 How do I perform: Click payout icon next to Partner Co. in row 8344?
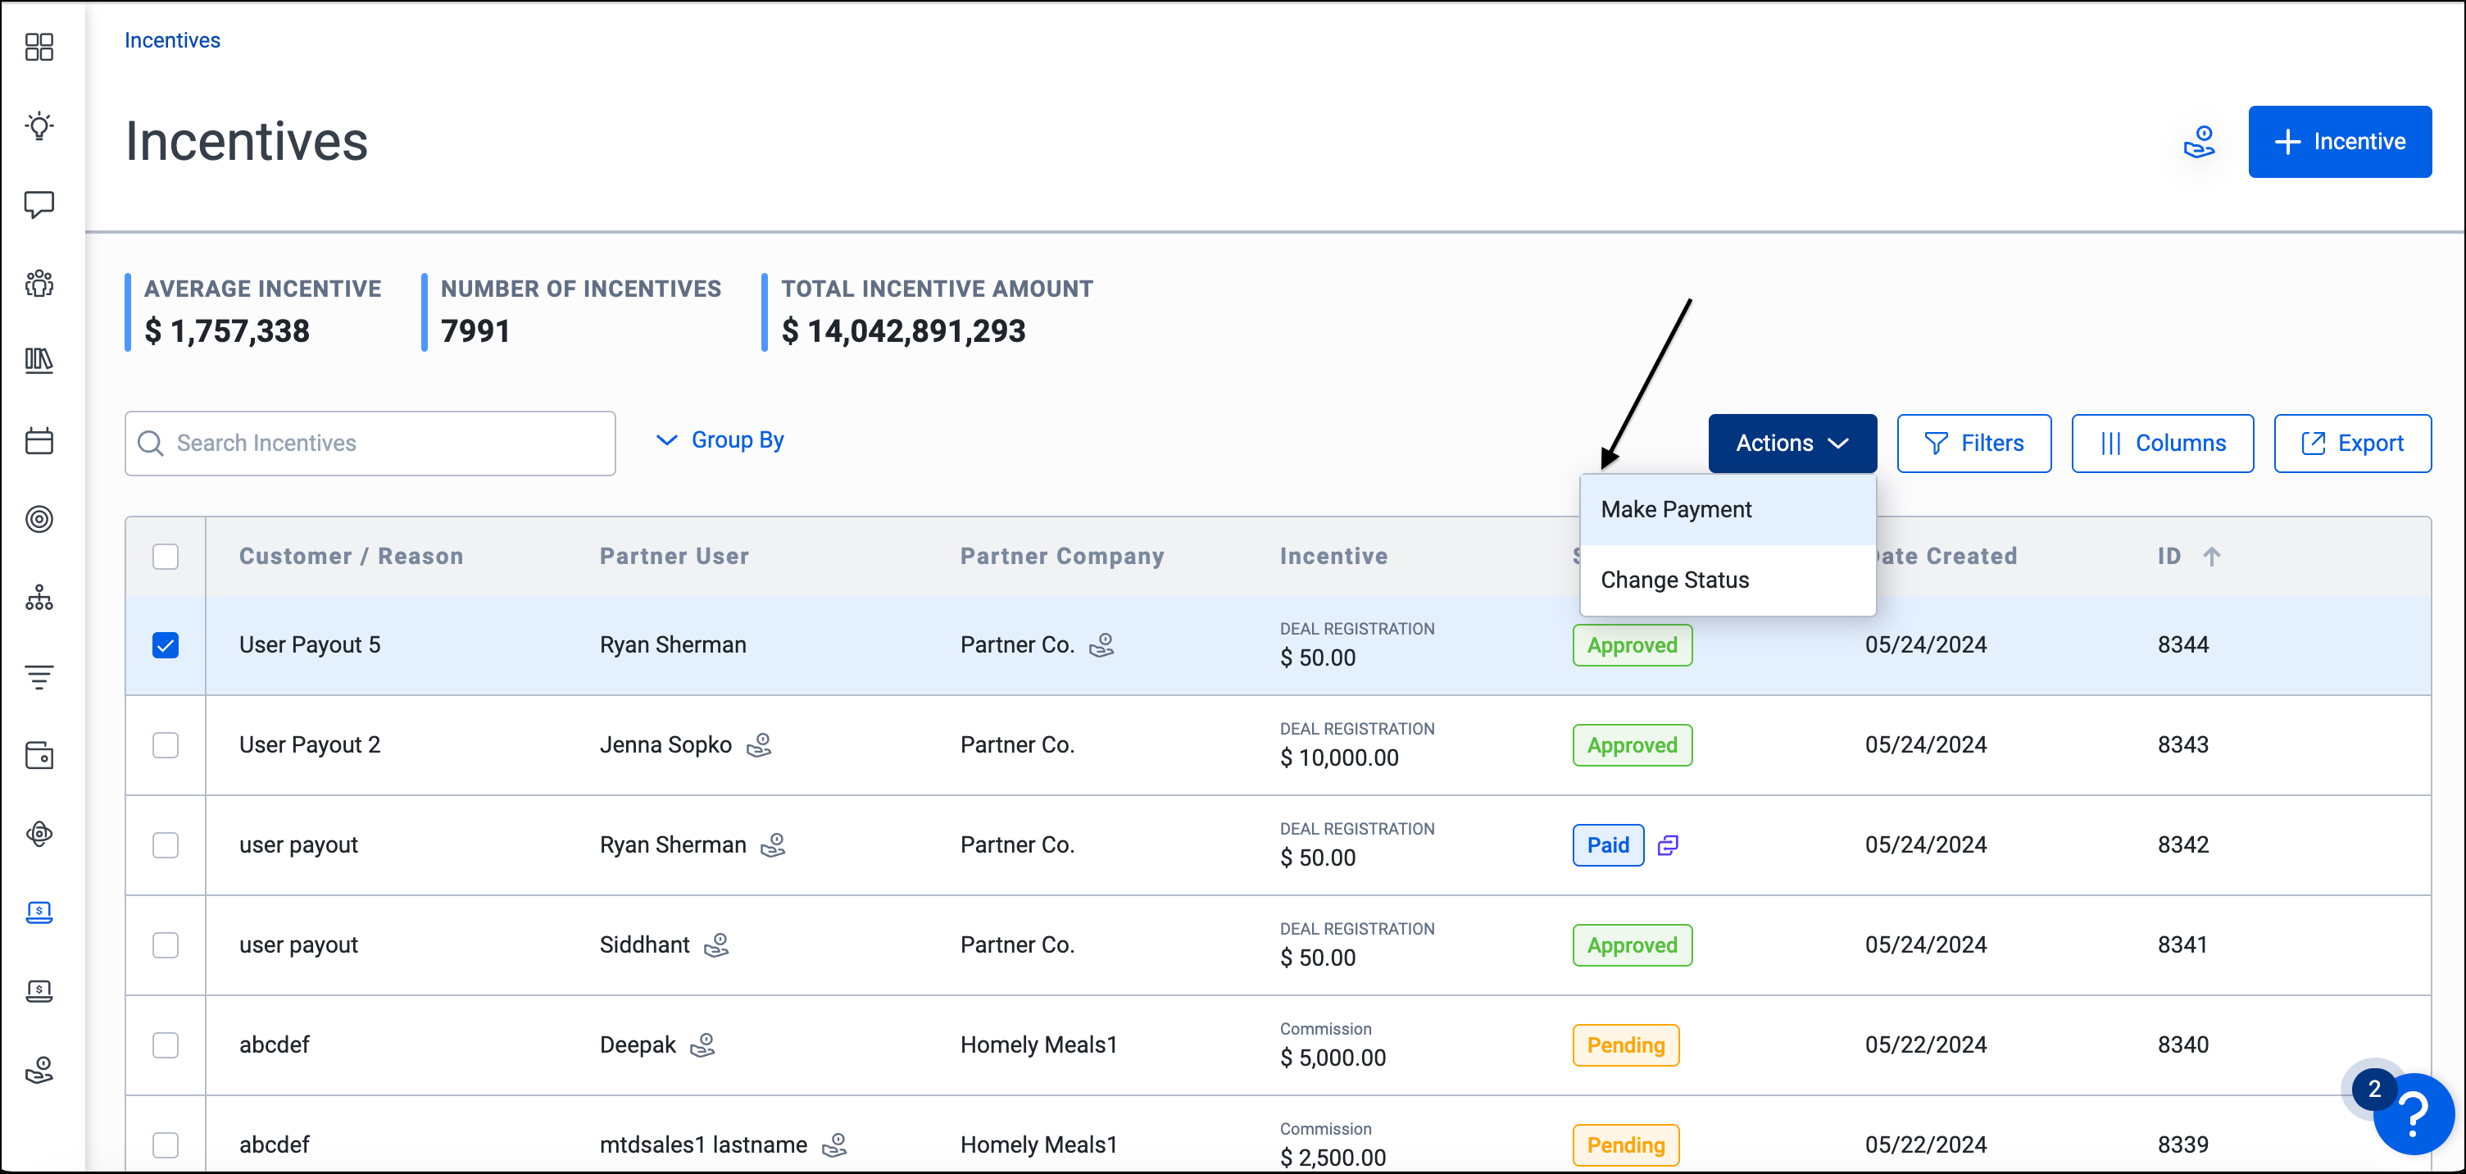1101,644
